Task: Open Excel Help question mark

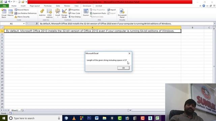Action: (x=204, y=6)
